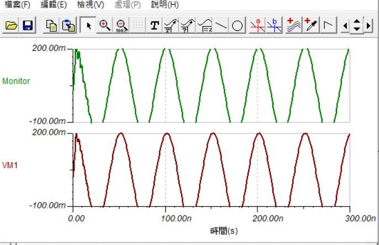Save the diagram with floppy disk icon

28,25
